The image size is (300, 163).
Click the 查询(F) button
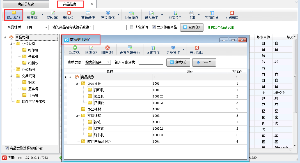pos(192,27)
